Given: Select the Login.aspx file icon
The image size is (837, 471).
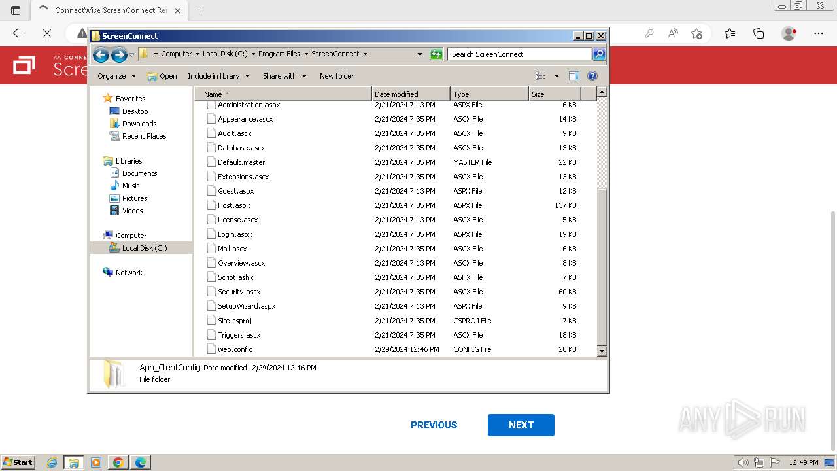Looking at the screenshot, I should click(x=211, y=234).
